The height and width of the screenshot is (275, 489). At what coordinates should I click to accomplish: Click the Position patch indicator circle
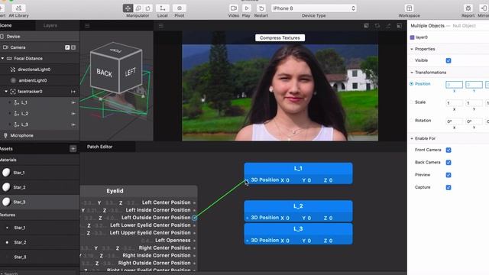point(411,84)
